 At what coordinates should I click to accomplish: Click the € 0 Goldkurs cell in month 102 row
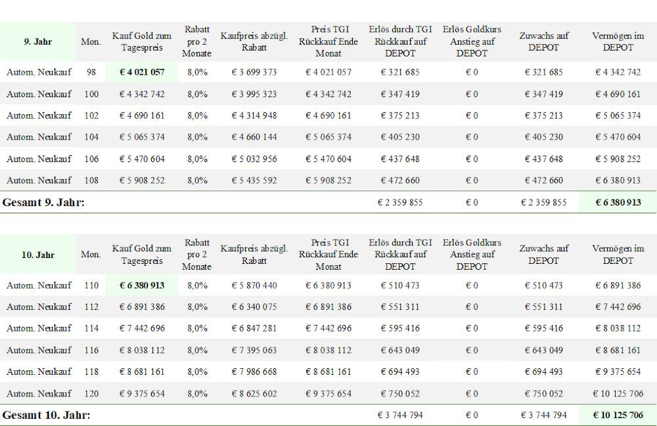(472, 116)
